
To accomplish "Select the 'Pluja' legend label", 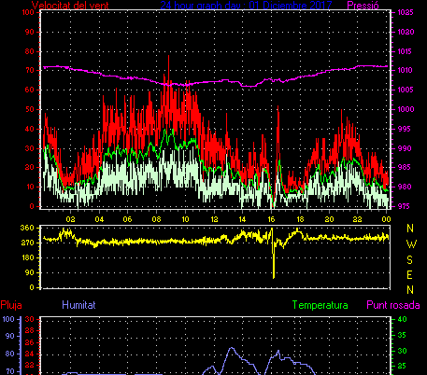I will coord(11,305).
